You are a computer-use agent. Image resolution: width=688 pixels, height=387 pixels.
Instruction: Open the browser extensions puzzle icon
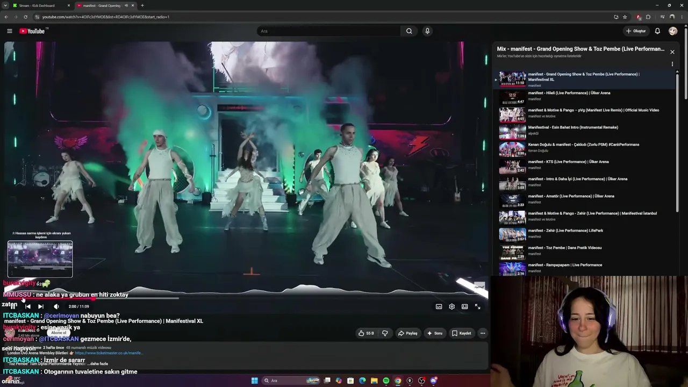click(x=648, y=17)
